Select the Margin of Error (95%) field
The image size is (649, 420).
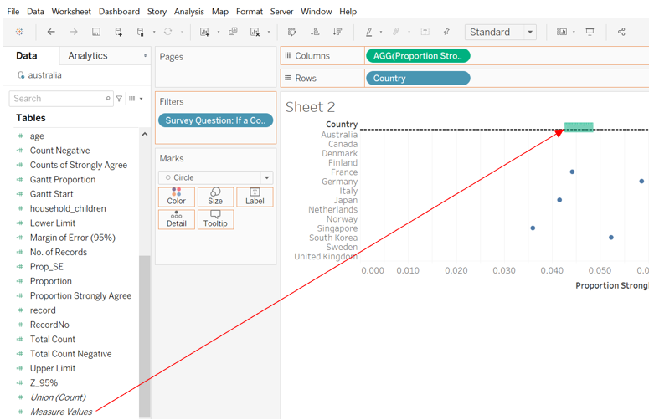click(73, 238)
